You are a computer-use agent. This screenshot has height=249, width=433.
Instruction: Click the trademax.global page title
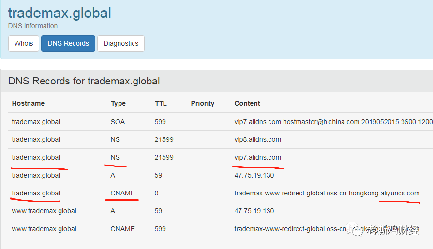[x=60, y=13]
